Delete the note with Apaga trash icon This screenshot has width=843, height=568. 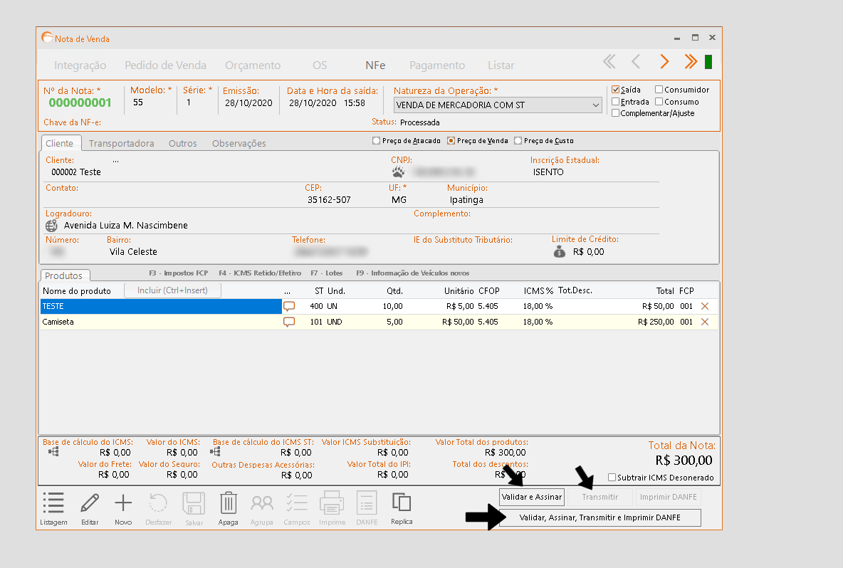click(229, 503)
